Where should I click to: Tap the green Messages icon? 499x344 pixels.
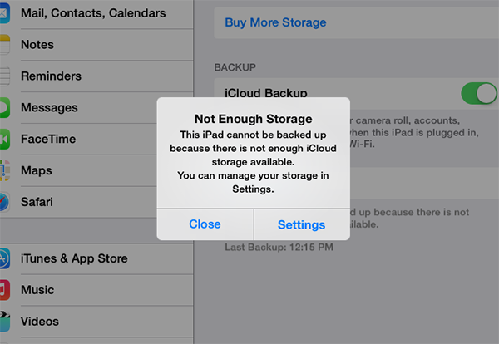[x=4, y=108]
